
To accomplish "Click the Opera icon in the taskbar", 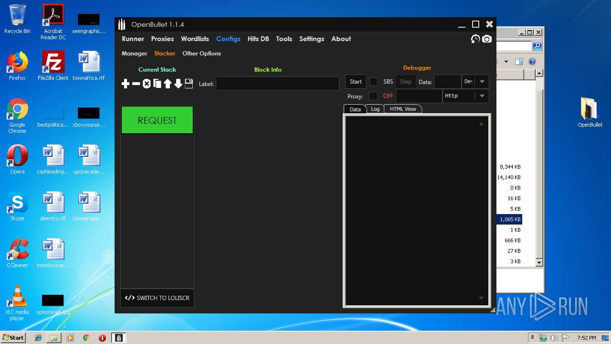I will point(102,338).
